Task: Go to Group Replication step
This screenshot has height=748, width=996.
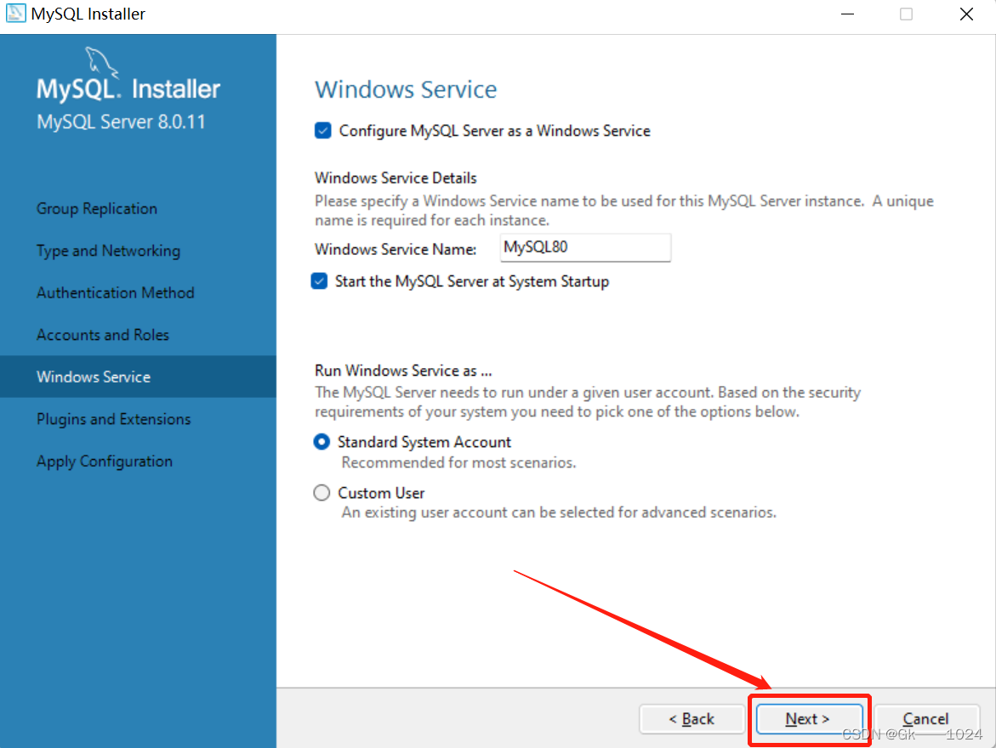Action: tap(97, 208)
